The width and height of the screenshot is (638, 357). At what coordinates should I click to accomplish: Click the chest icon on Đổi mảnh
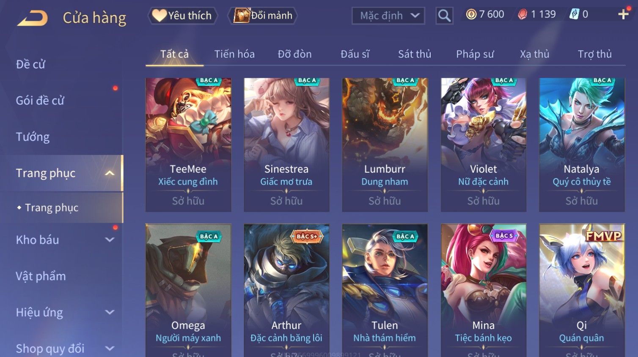[x=242, y=16]
